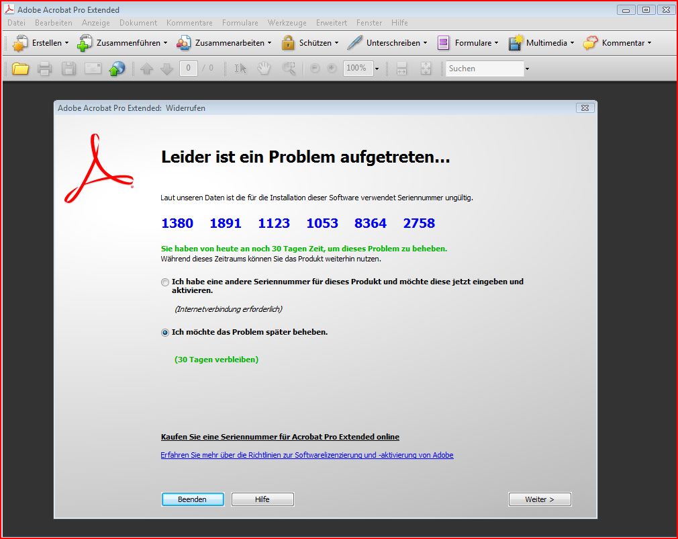The height and width of the screenshot is (539, 678).
Task: Open 'Kaufen Sie eine Seriennummer' link
Action: (280, 437)
